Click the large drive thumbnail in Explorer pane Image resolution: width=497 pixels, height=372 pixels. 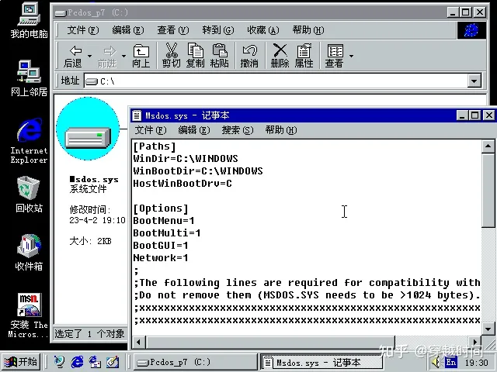(88, 129)
